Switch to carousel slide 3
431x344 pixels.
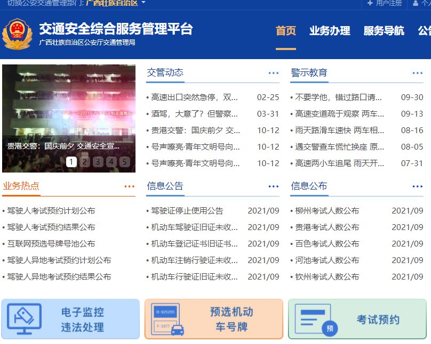point(98,162)
